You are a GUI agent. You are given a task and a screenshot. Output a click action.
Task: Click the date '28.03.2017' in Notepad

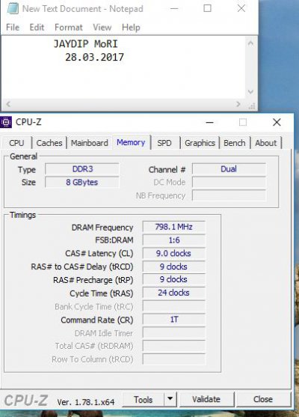tap(94, 57)
